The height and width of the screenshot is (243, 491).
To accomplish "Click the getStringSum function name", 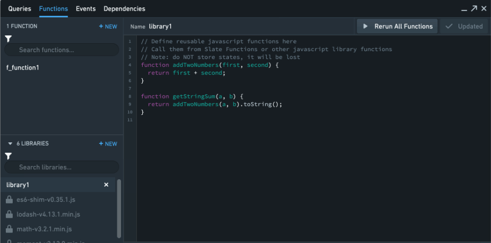I will [194, 96].
